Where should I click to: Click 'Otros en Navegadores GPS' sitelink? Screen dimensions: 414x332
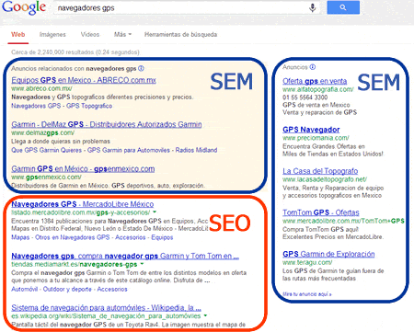point(73,237)
